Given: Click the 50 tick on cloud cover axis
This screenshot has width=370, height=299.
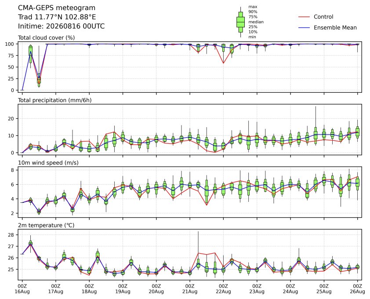Looking at the screenshot, I should [x=11, y=67].
